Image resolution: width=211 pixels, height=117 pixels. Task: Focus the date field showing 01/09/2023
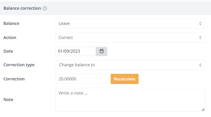[76, 51]
